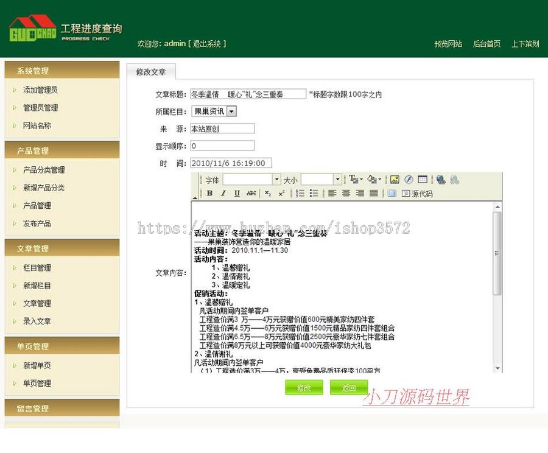The height and width of the screenshot is (453, 548).
Task: Open 新增单页 in the sidebar
Action: (x=37, y=365)
